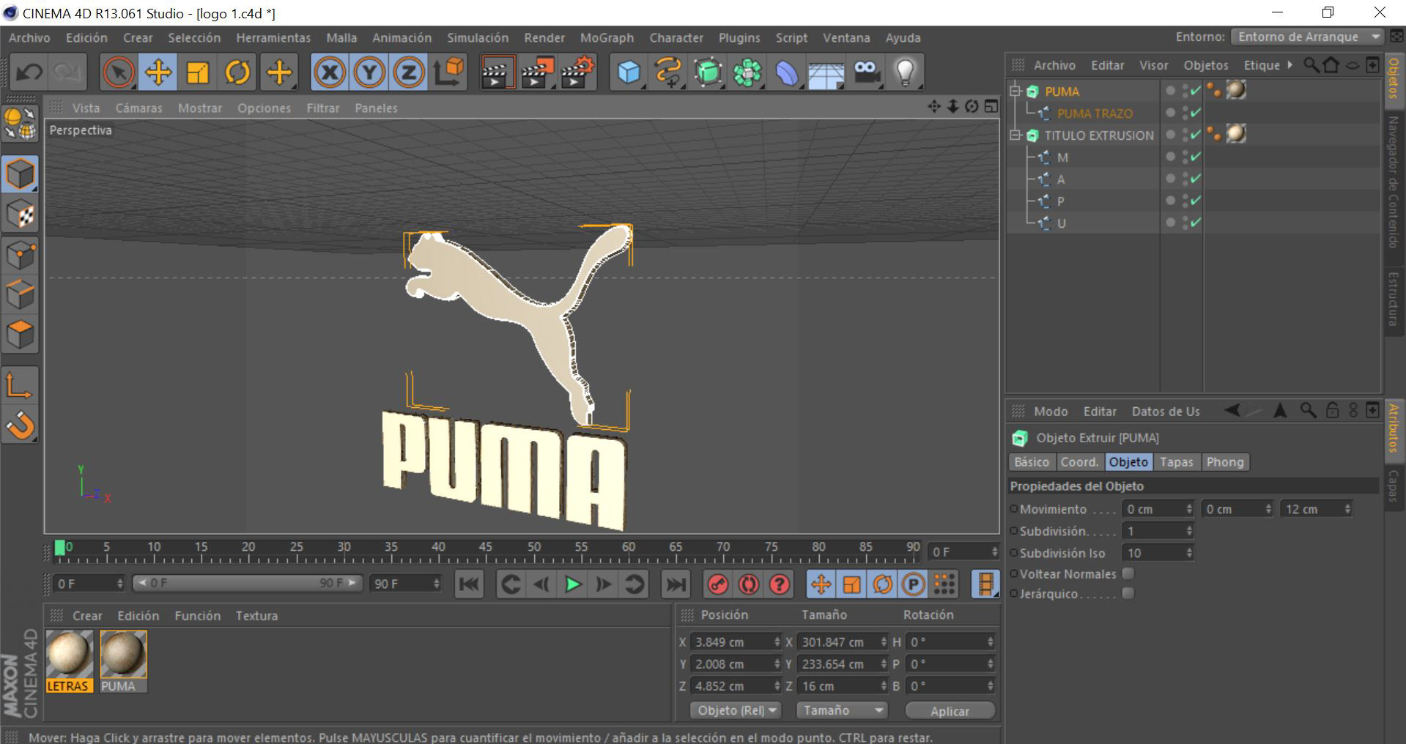1406x744 pixels.
Task: Open the MoGraph menu
Action: point(607,38)
